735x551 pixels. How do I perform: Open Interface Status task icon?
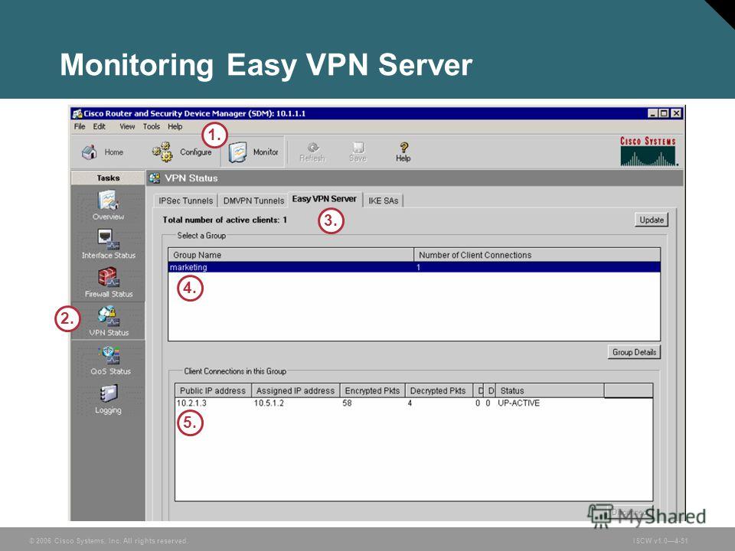tap(108, 239)
